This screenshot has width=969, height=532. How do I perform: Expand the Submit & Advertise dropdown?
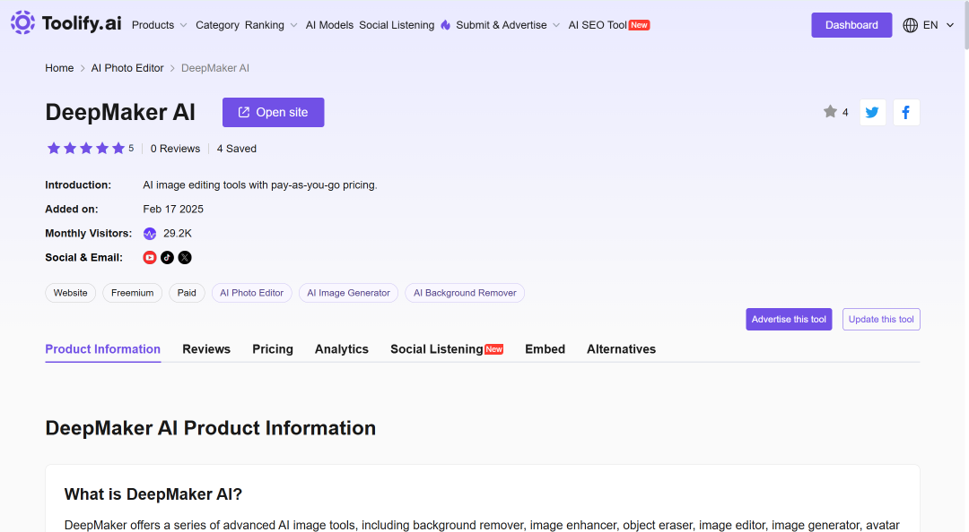[x=508, y=25]
